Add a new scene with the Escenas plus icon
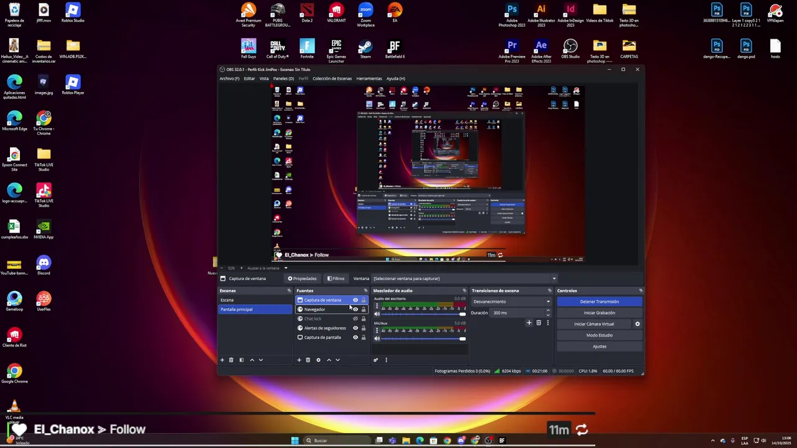 (222, 360)
